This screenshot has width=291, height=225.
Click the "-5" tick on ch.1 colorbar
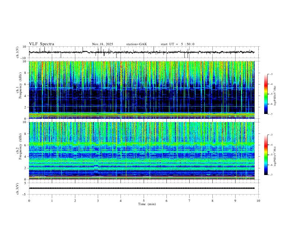click(271, 94)
